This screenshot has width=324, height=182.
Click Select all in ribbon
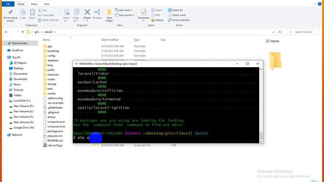(x=175, y=10)
